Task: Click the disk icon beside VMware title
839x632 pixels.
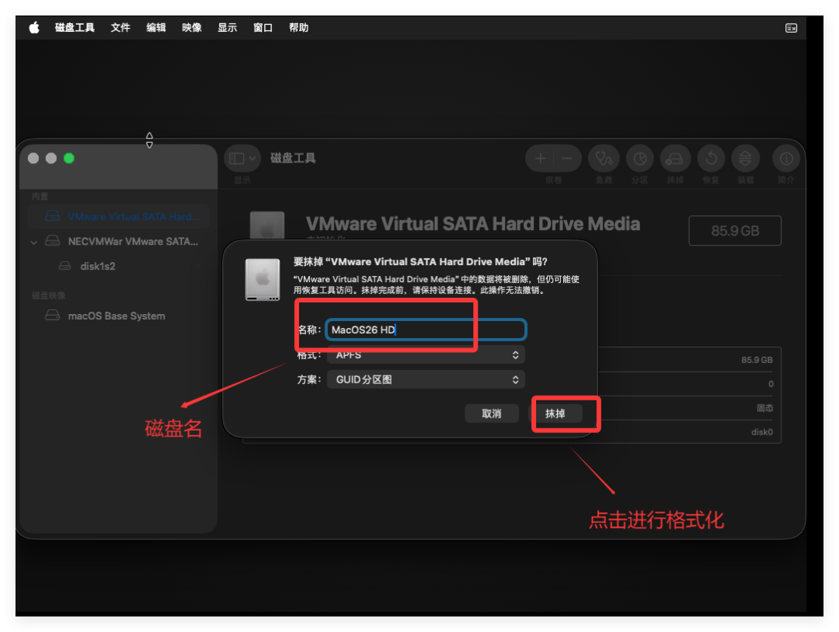Action: coord(267,226)
